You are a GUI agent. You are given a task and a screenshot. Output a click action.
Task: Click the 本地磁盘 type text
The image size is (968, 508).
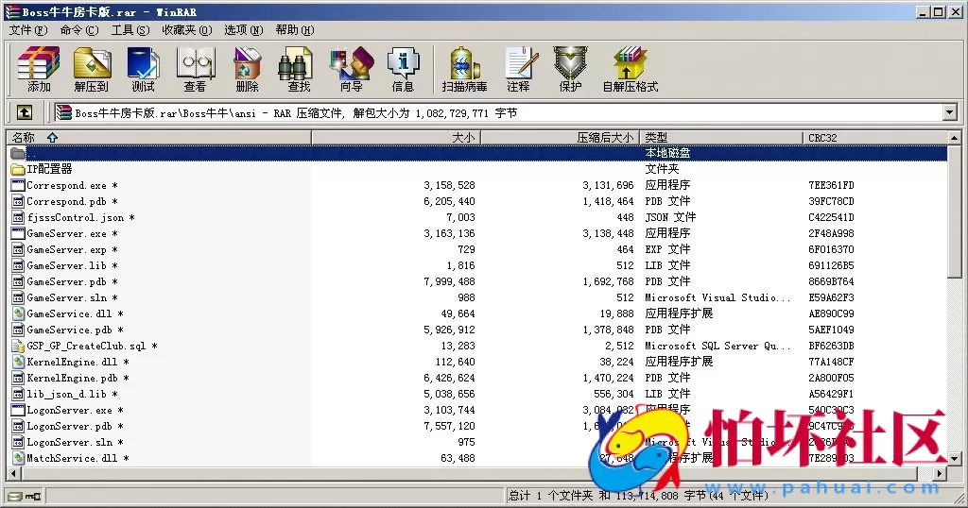tap(667, 153)
